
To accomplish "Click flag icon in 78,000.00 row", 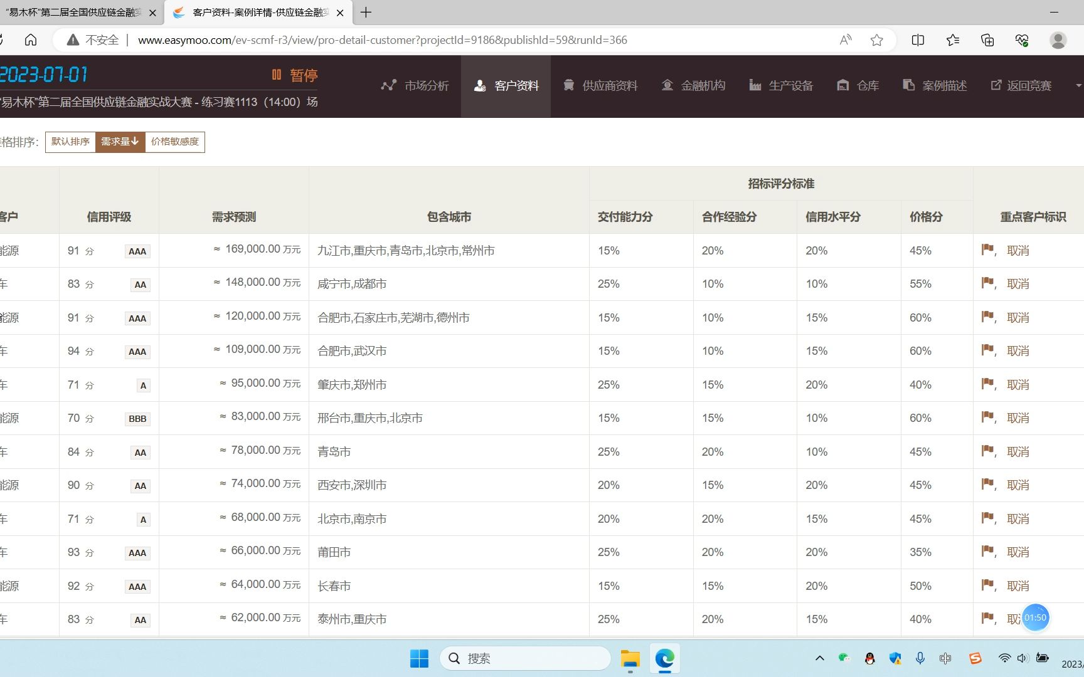I will pos(987,451).
